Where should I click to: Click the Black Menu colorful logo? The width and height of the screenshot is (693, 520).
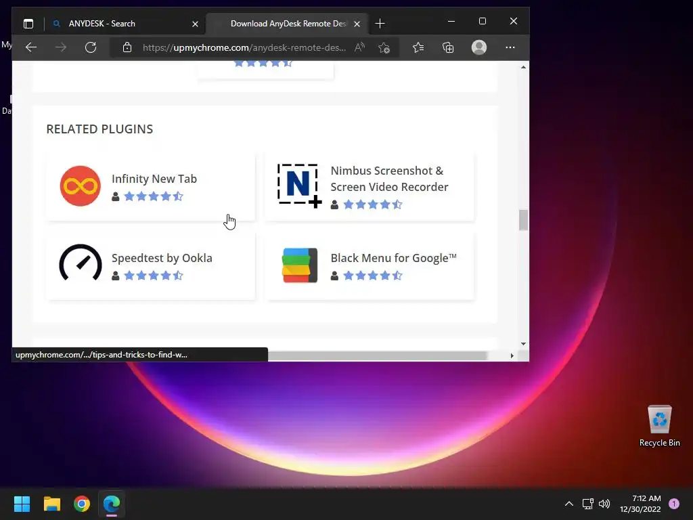point(300,265)
